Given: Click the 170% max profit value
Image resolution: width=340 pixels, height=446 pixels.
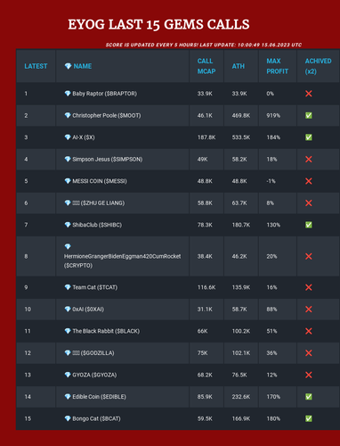Looking at the screenshot, I should [x=273, y=397].
